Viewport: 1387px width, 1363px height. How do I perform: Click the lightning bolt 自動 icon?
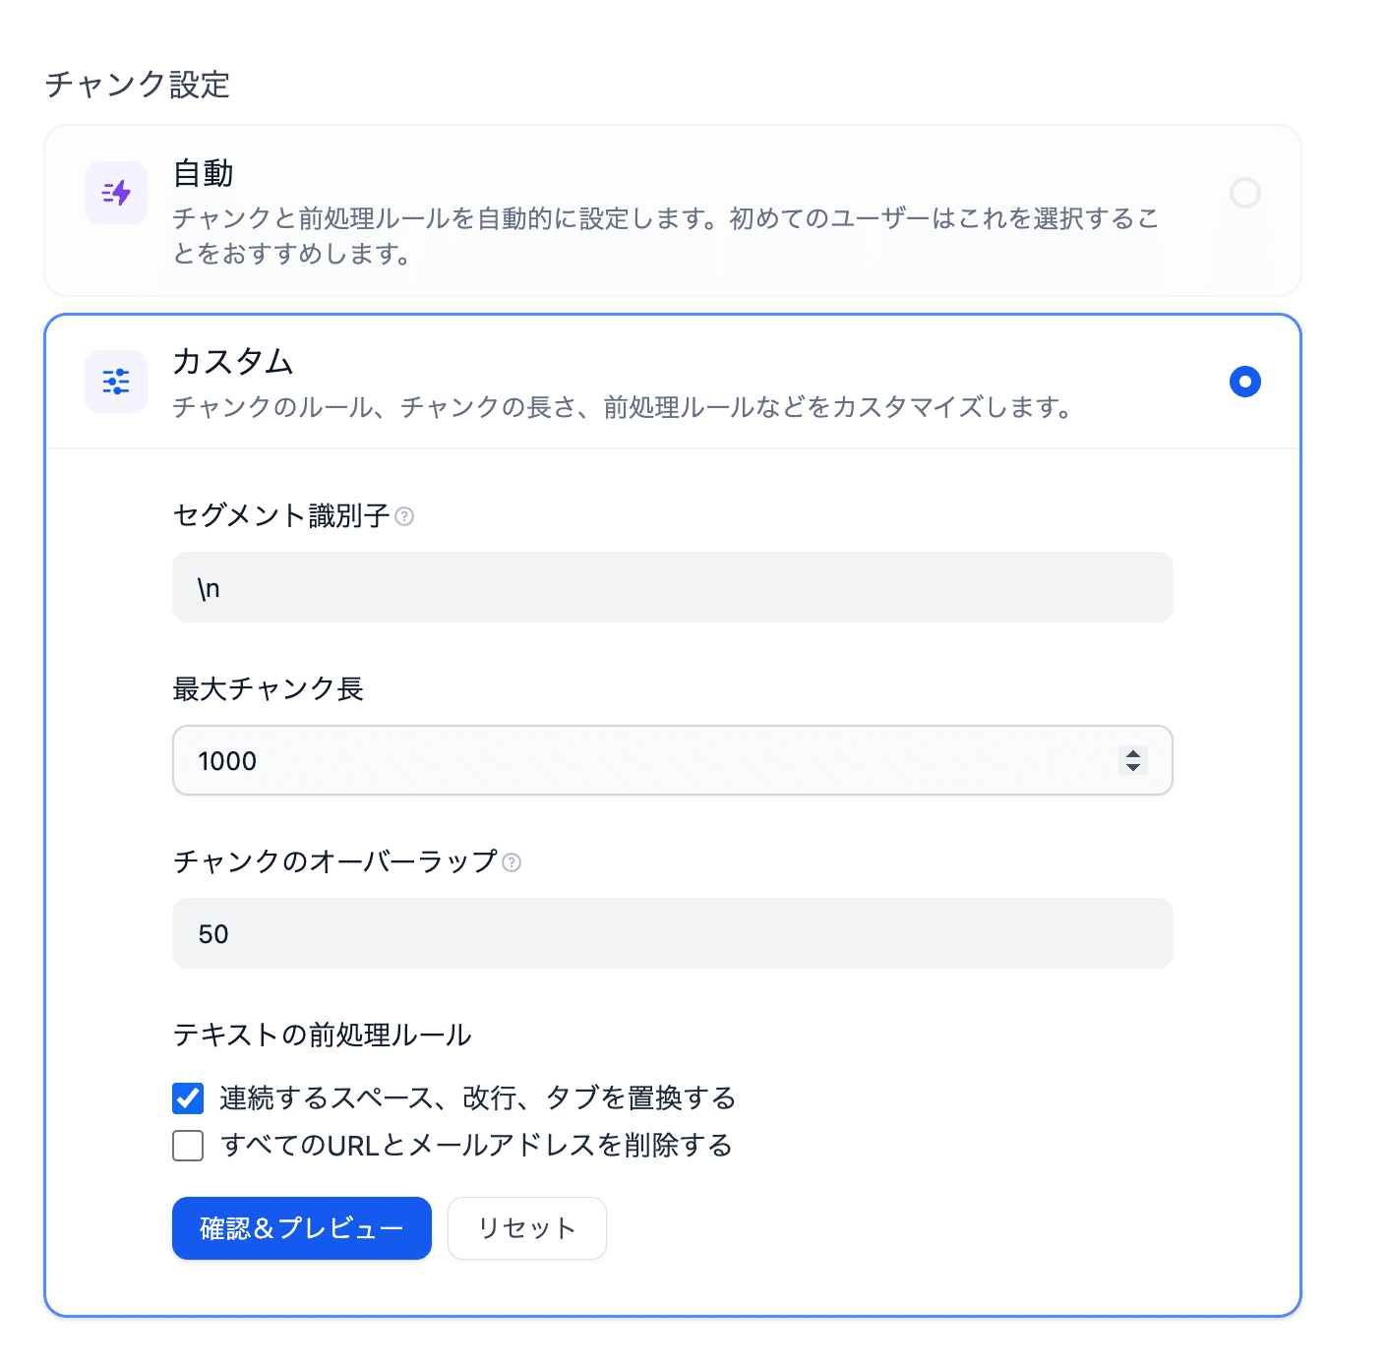116,193
